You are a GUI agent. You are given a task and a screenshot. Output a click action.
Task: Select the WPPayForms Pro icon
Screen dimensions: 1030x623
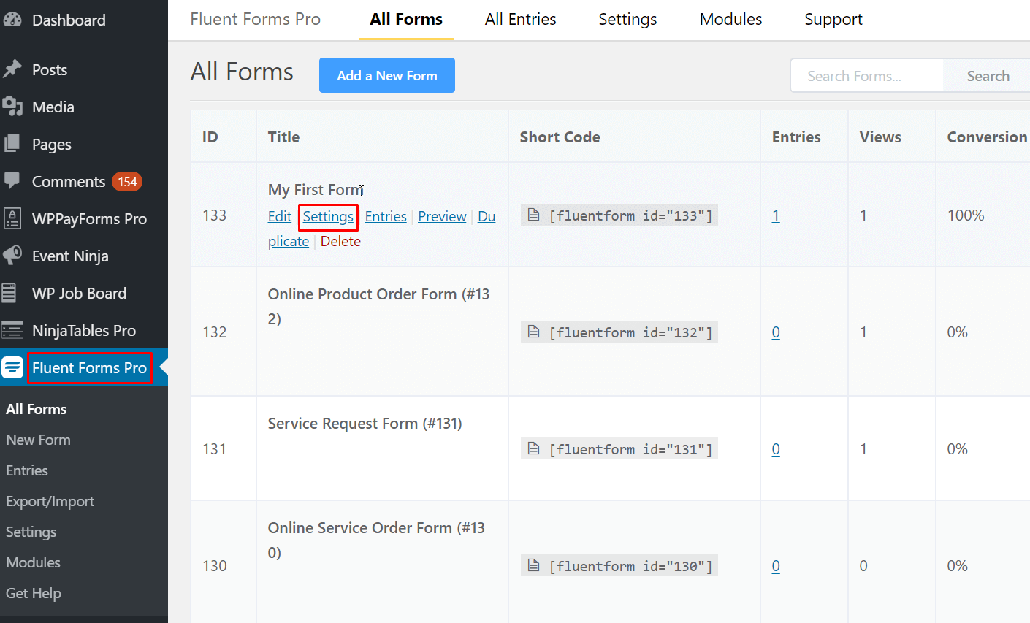(13, 218)
